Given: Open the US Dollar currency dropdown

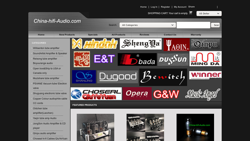Looking at the screenshot, I should pyautogui.click(x=209, y=13).
